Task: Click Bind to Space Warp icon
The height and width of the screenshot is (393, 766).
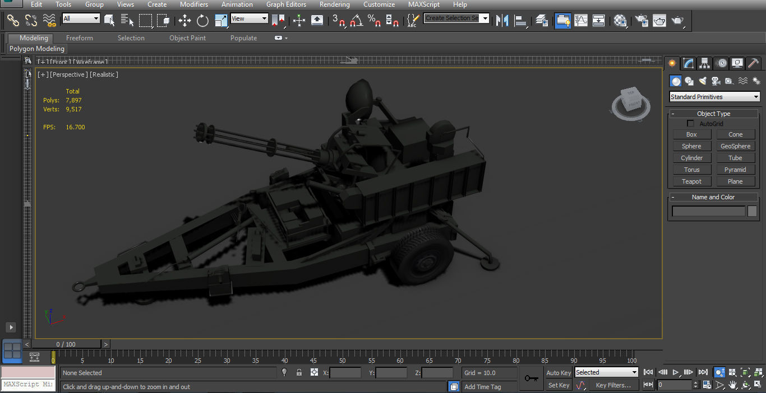Action: coord(50,21)
